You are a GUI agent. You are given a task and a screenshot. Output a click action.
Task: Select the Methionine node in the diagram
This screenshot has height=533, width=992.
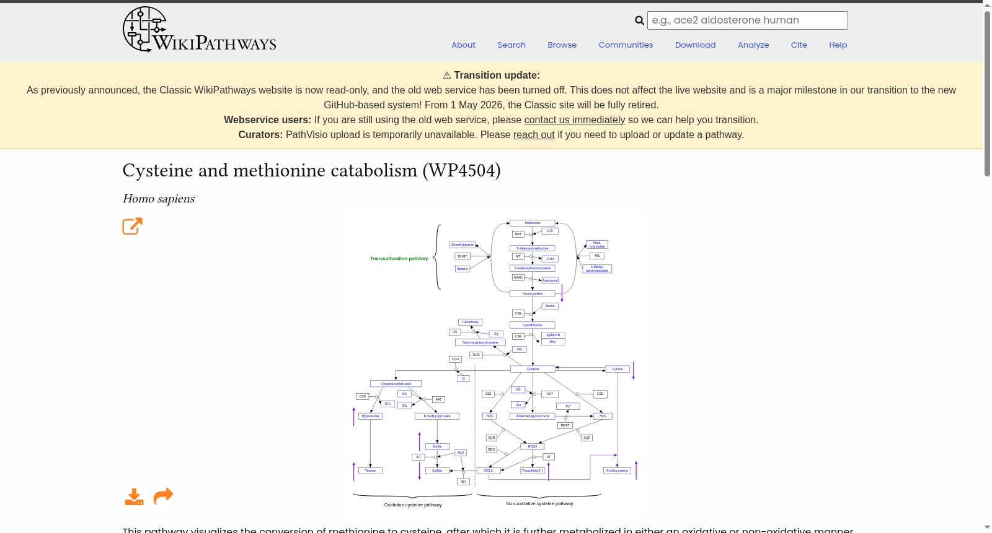[x=533, y=223]
